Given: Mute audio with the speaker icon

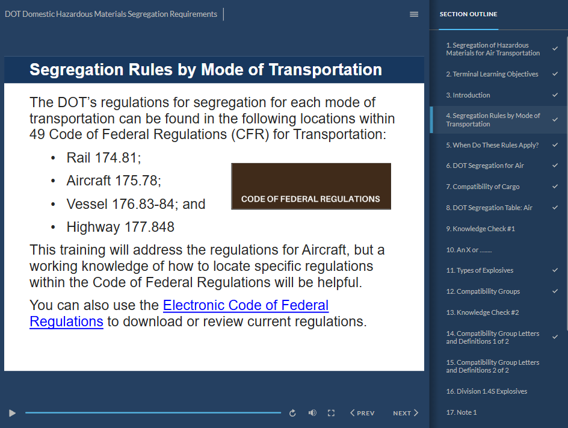Looking at the screenshot, I should [x=312, y=413].
